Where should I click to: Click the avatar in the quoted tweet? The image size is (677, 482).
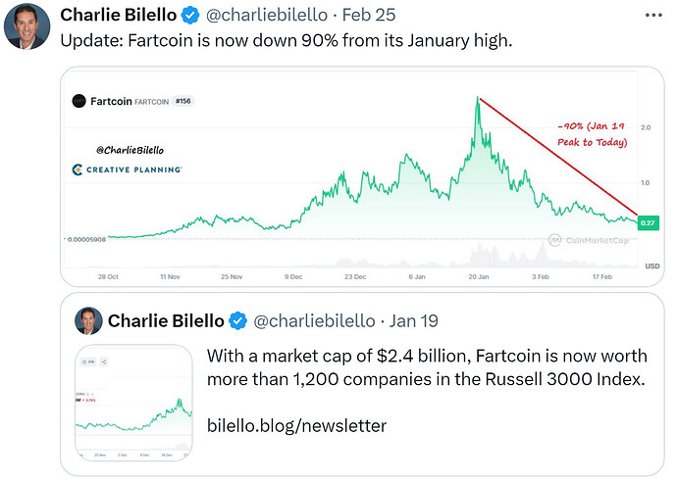(x=87, y=321)
